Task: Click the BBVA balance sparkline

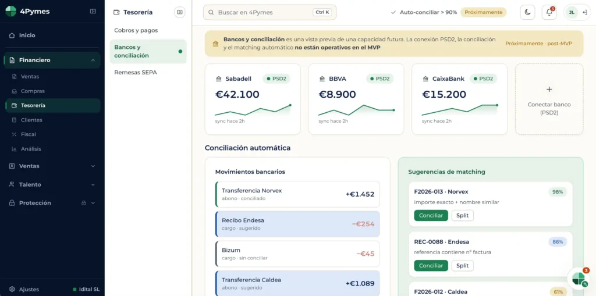Action: [x=356, y=110]
